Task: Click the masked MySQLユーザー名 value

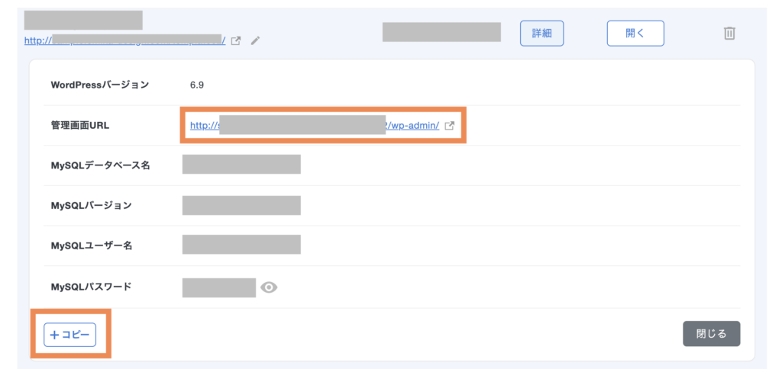Action: click(241, 245)
